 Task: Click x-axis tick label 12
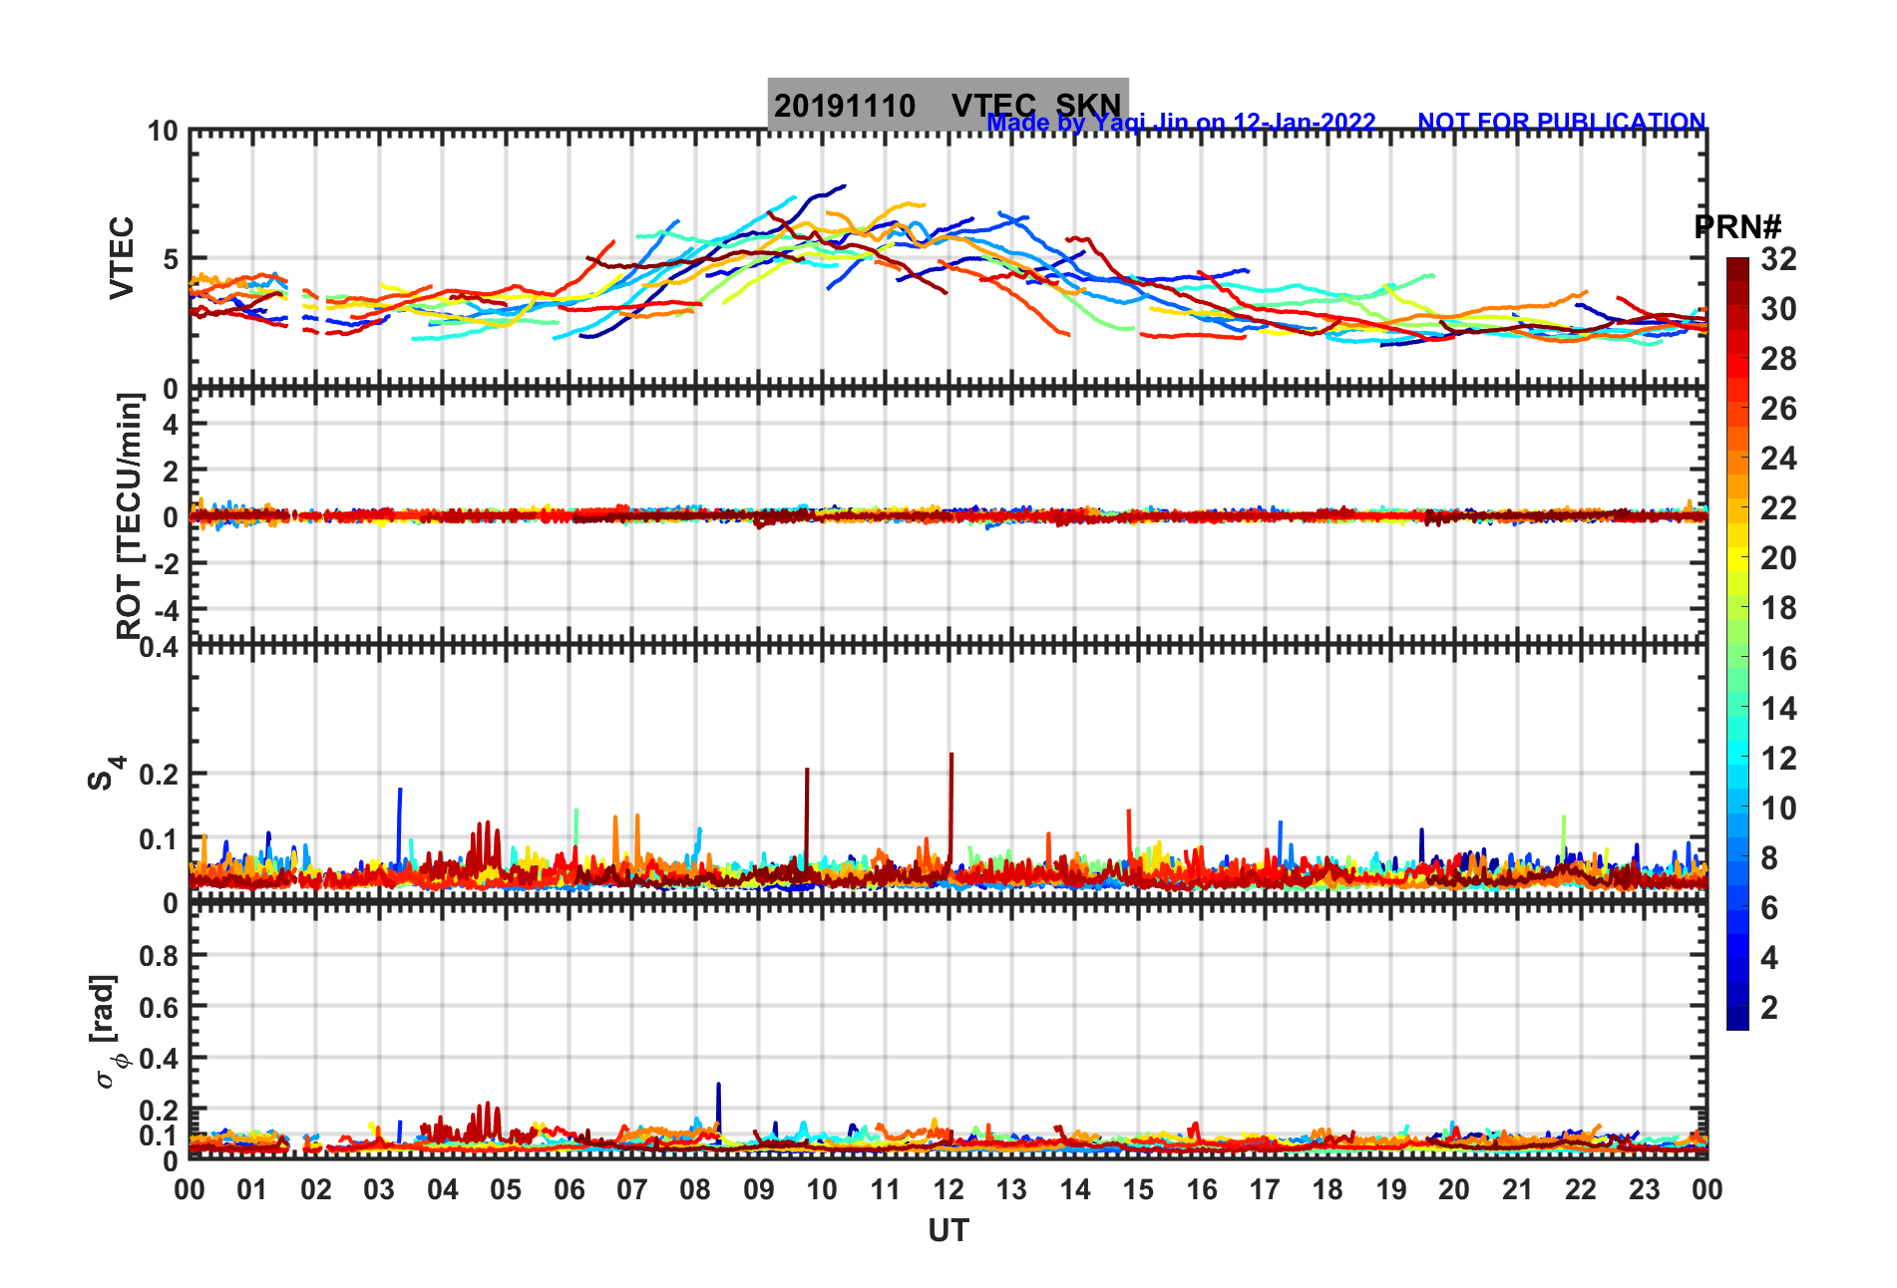point(948,1189)
